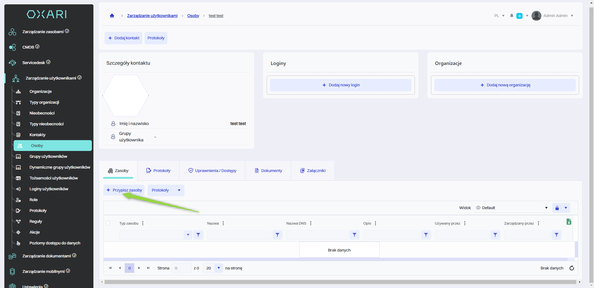Image resolution: width=594 pixels, height=288 pixels.
Task: Click the Przypisz zasoby button
Action: pos(124,190)
